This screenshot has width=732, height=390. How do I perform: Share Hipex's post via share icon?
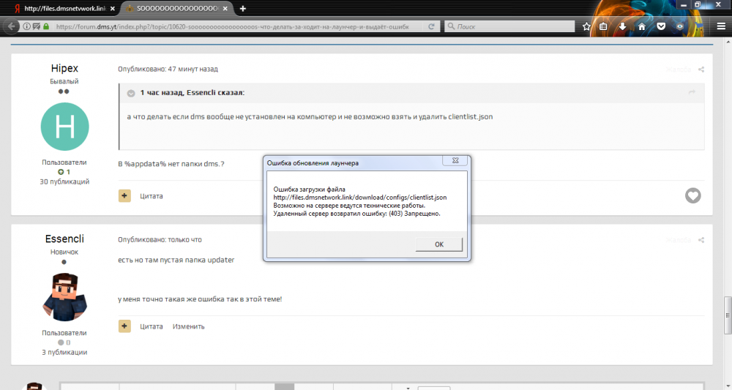(x=701, y=70)
